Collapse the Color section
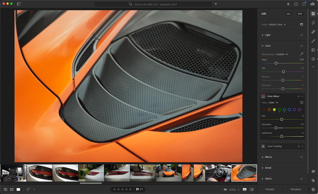Screen dimensions: 318x194 click(262, 46)
